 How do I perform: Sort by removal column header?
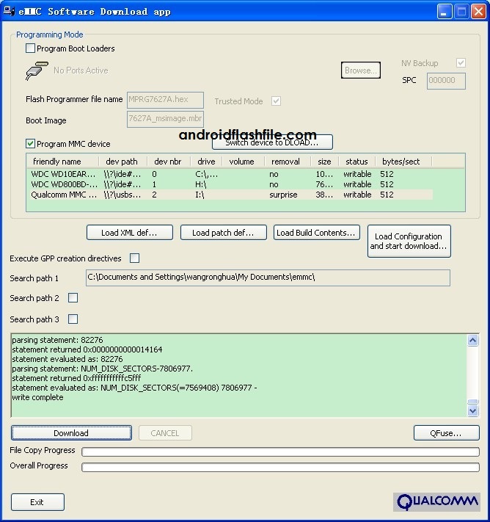[x=288, y=162]
